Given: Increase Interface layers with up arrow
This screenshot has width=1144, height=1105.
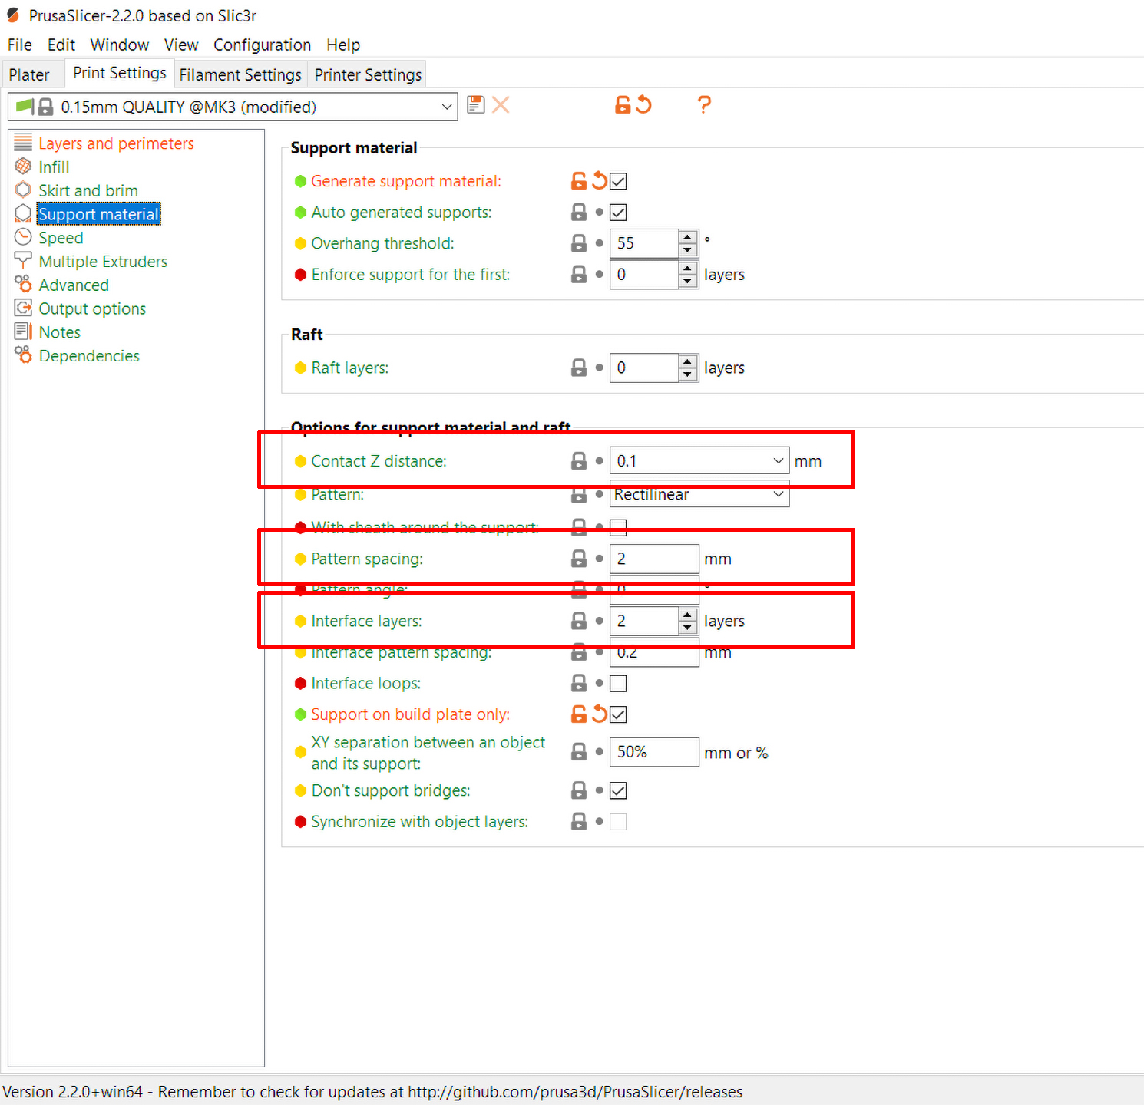Looking at the screenshot, I should coord(688,614).
